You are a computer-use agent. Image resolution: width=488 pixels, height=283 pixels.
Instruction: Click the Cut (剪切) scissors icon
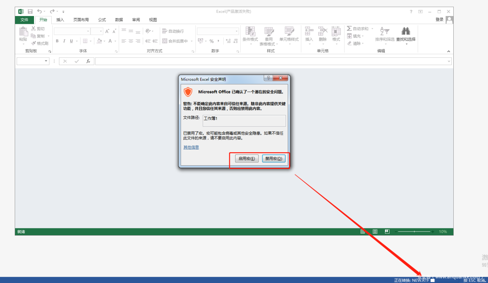33,29
